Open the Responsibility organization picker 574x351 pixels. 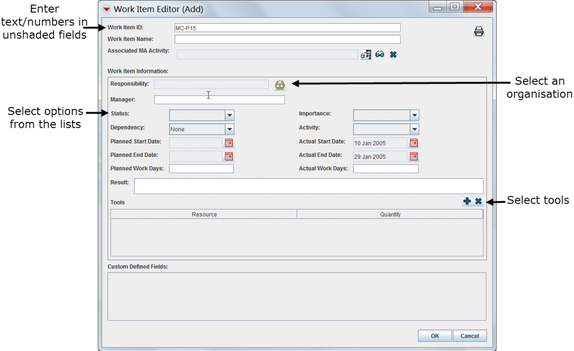tap(280, 85)
